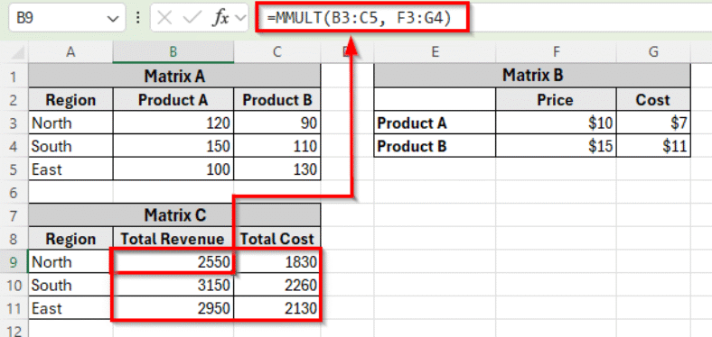Viewport: 712px width, 337px height.
Task: Select row 11 header
Action: coord(14,308)
